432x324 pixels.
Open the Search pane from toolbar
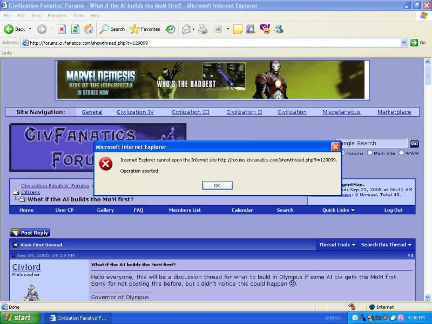coord(112,29)
